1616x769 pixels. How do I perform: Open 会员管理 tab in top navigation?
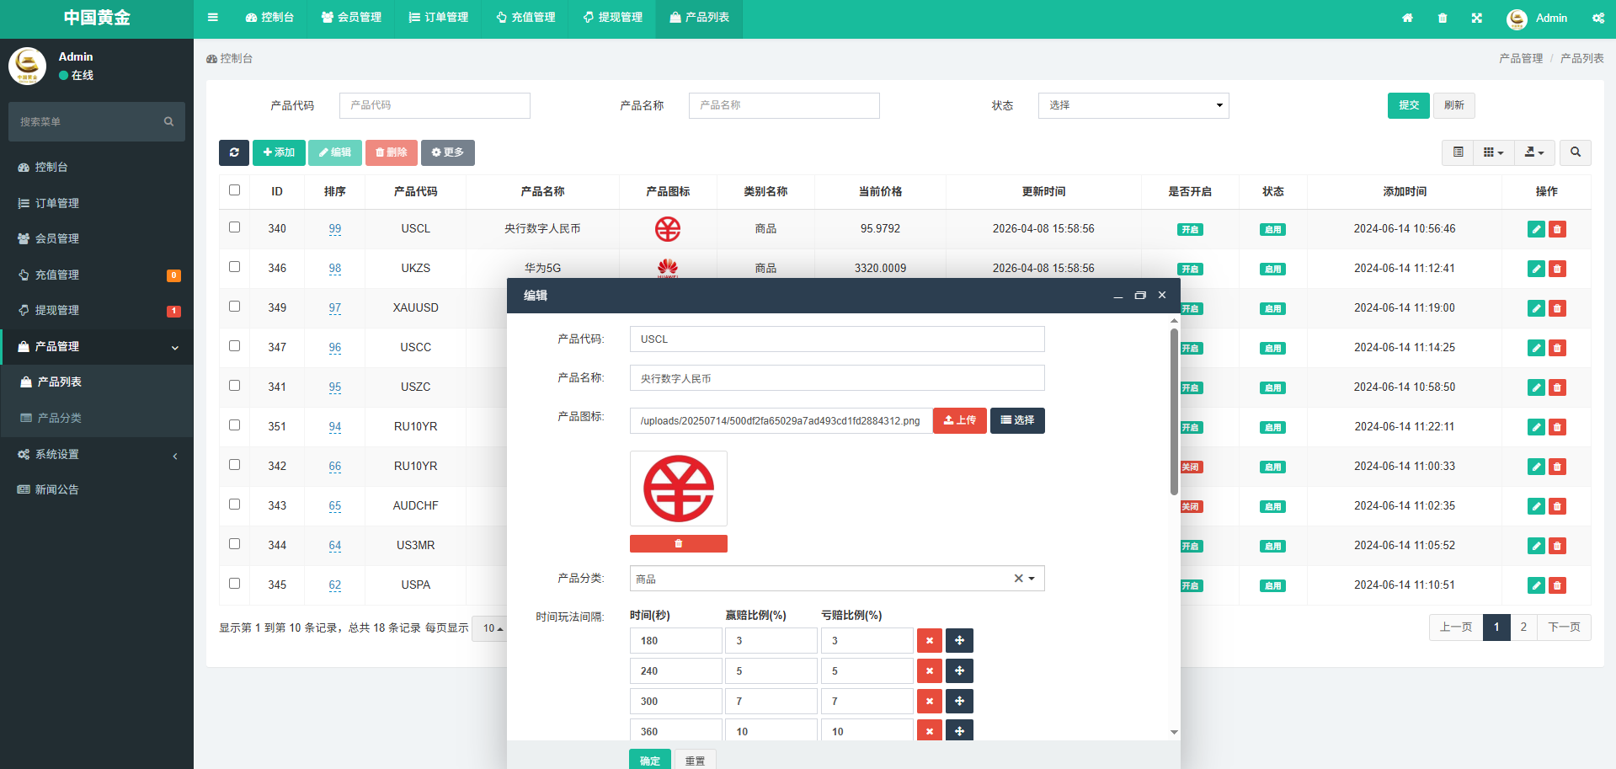click(x=351, y=18)
